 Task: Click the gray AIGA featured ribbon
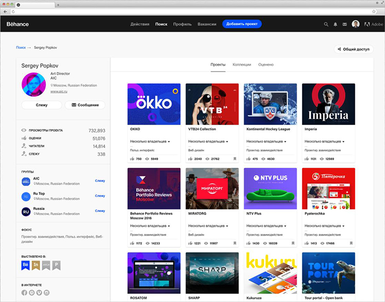point(46,265)
